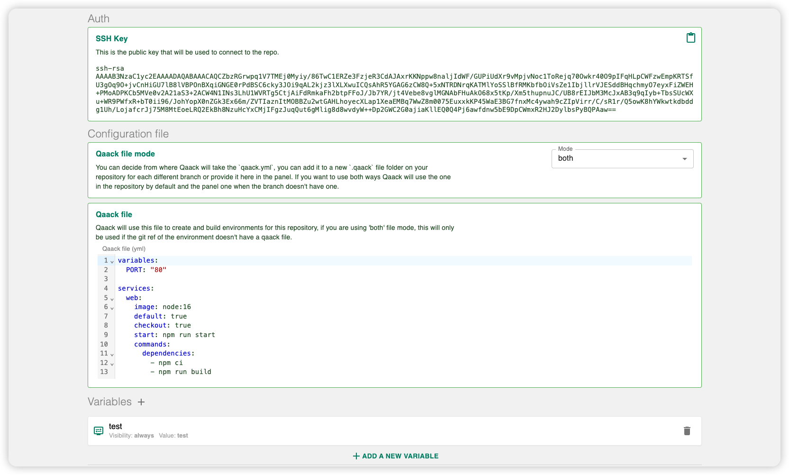The width and height of the screenshot is (789, 475).
Task: Click ADD A NEW VARIABLE button
Action: [x=396, y=456]
